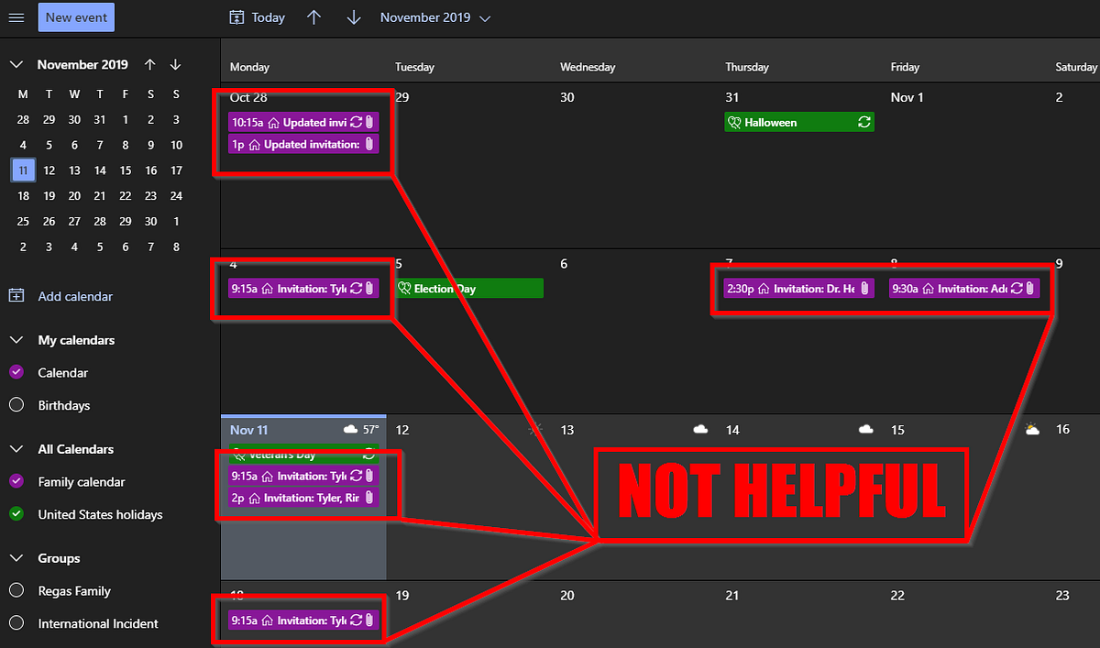This screenshot has width=1100, height=648.
Task: Click the calendar icon beside Today
Action: tap(236, 17)
